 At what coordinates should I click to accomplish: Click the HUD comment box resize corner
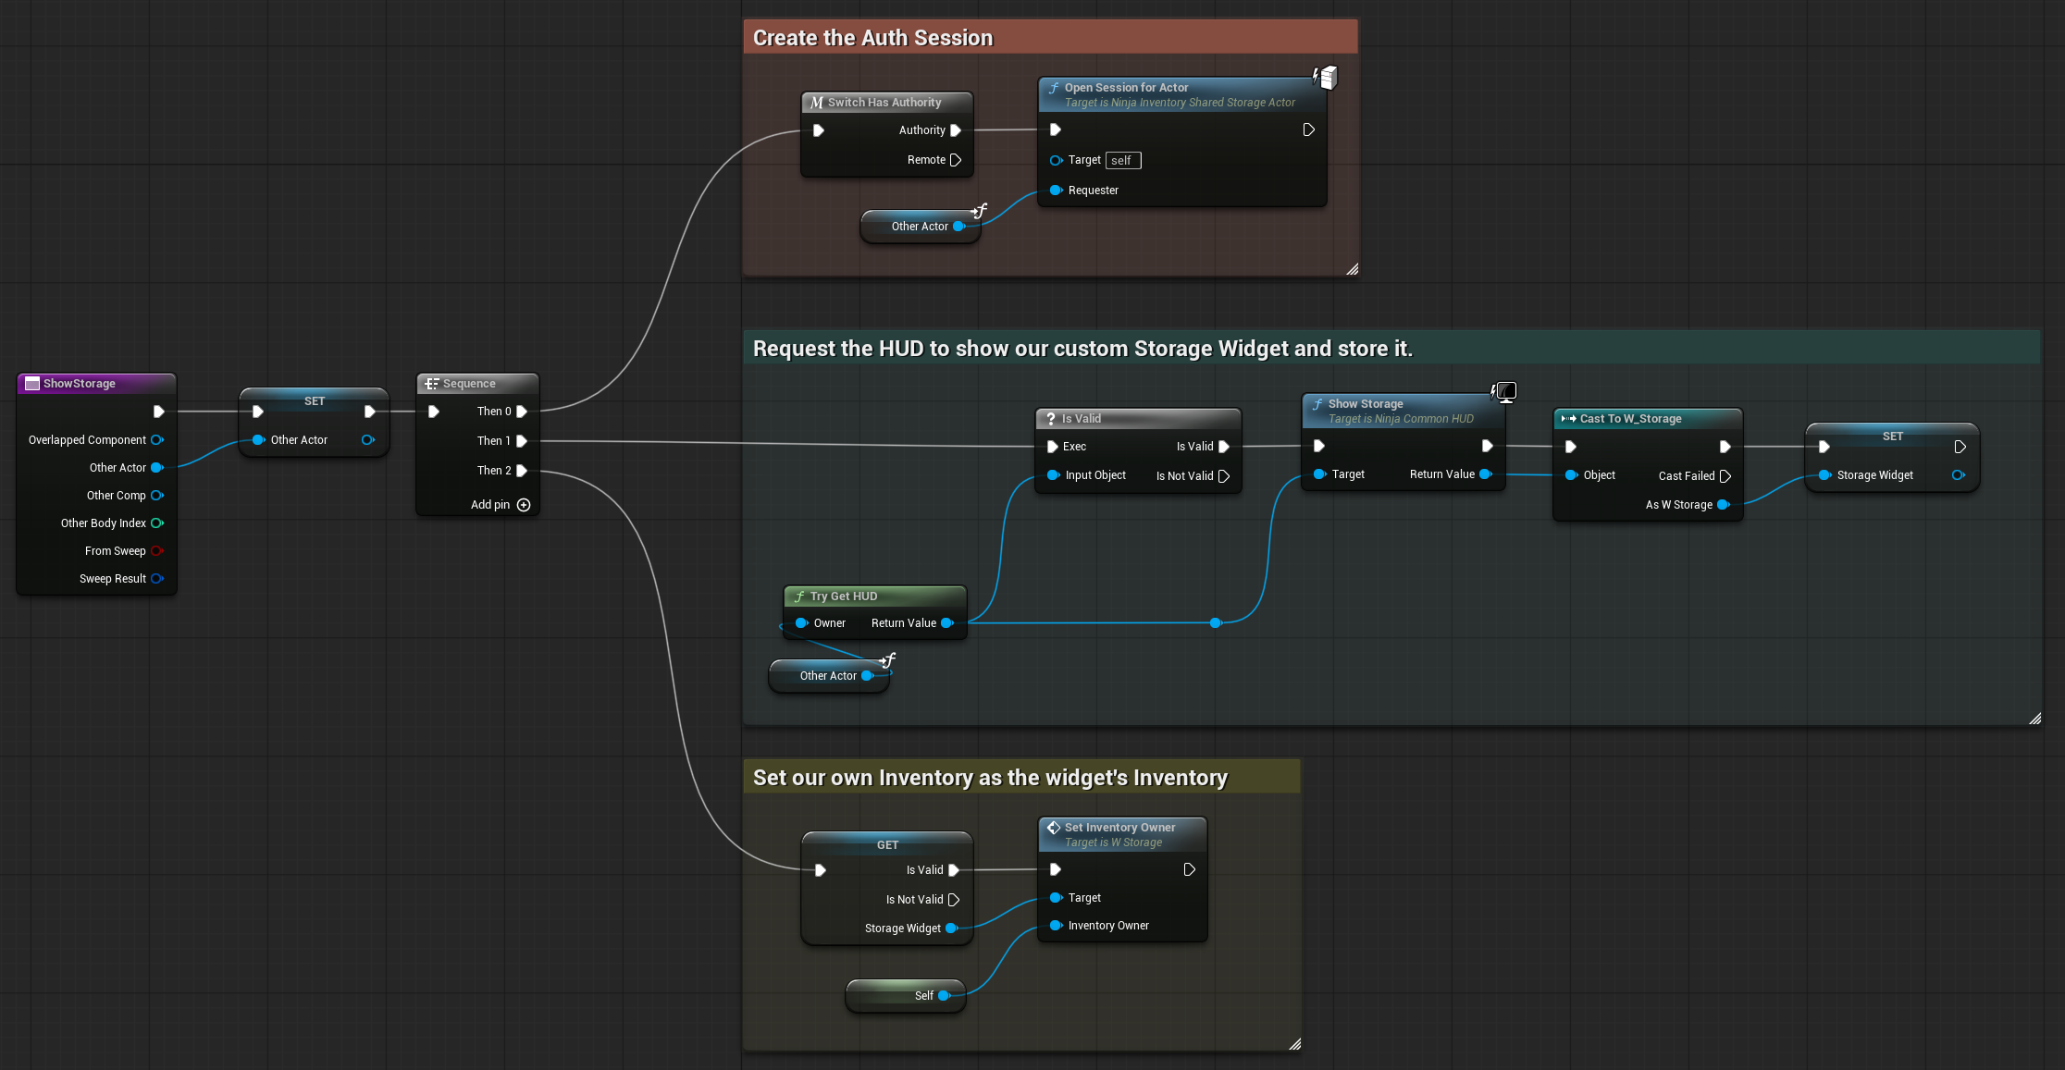point(2034,719)
